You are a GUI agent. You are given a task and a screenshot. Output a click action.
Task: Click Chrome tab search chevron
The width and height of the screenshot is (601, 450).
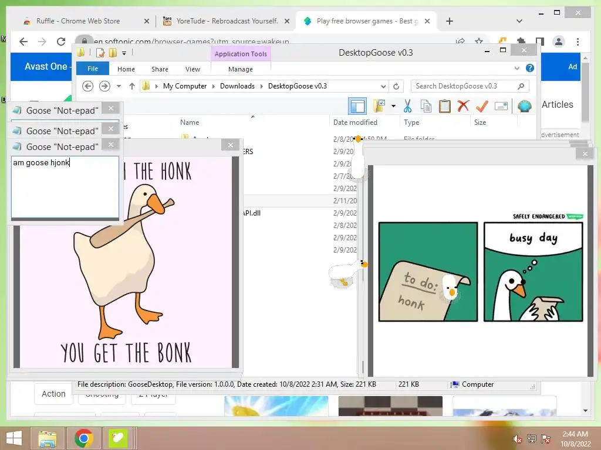click(519, 21)
